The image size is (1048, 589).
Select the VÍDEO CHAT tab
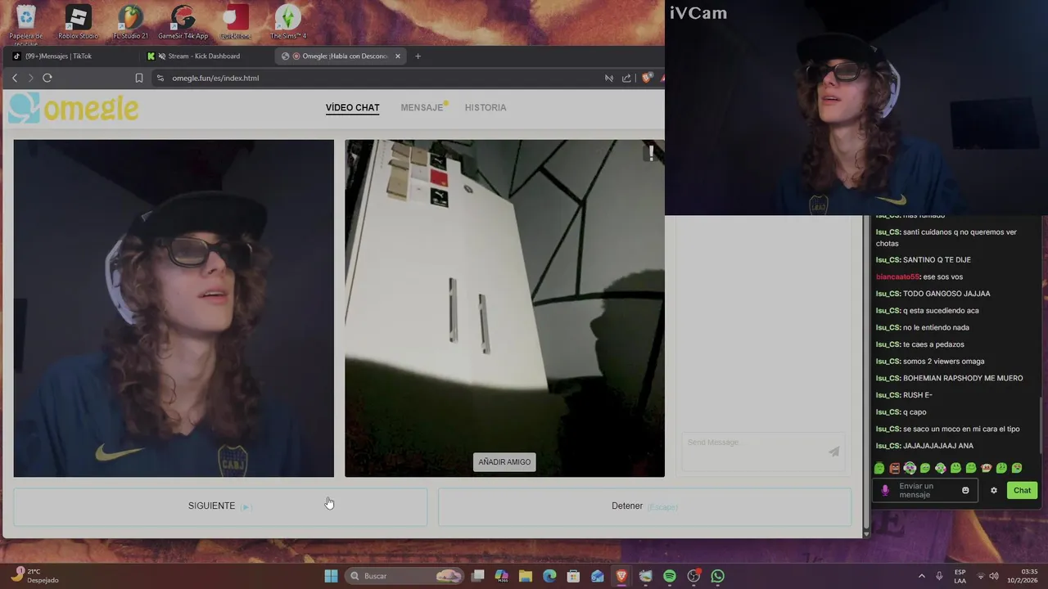(x=352, y=107)
